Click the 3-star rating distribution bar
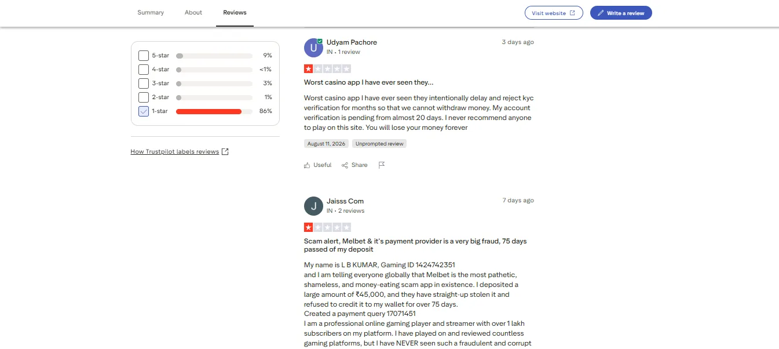 coord(214,83)
